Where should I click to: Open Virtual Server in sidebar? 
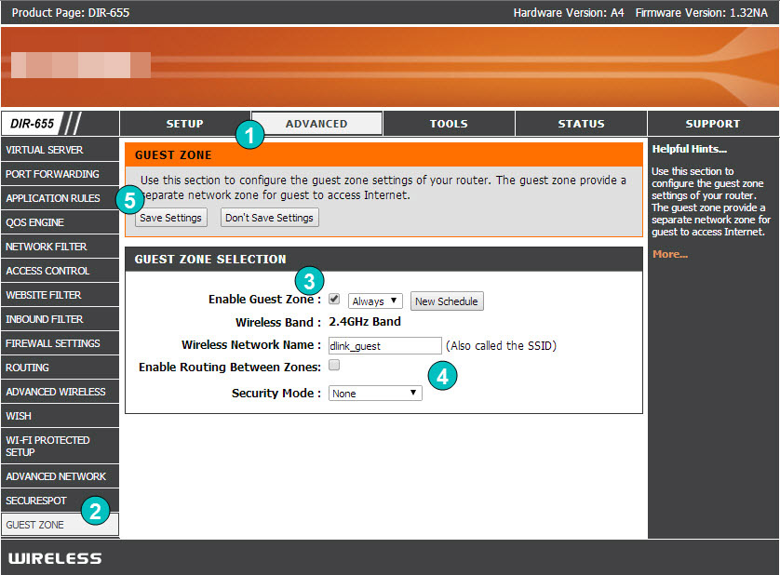[x=60, y=150]
